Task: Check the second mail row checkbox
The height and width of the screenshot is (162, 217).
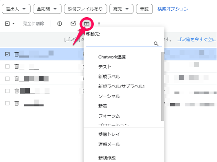Action: tap(7, 66)
